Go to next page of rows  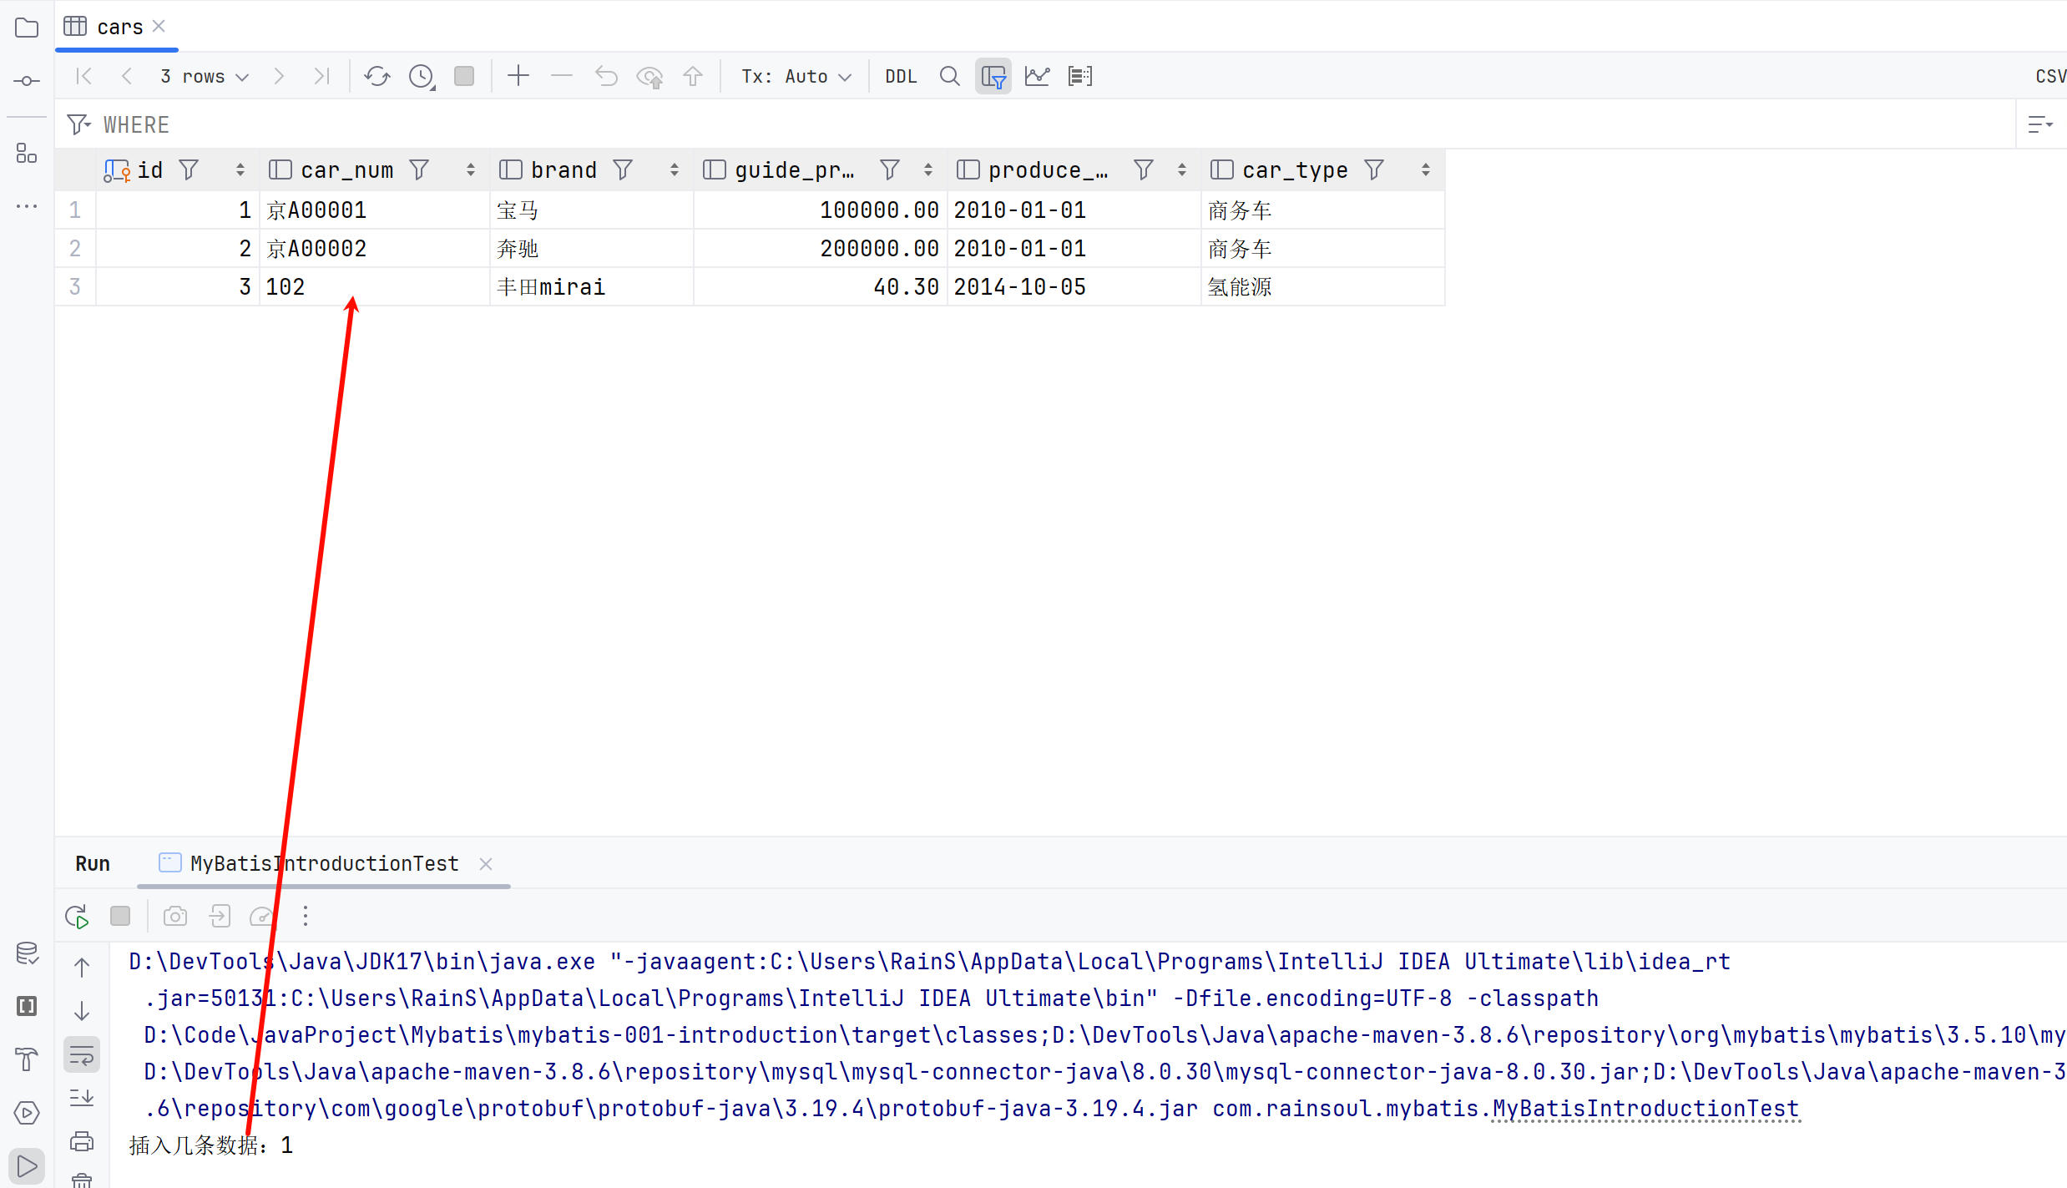point(279,76)
